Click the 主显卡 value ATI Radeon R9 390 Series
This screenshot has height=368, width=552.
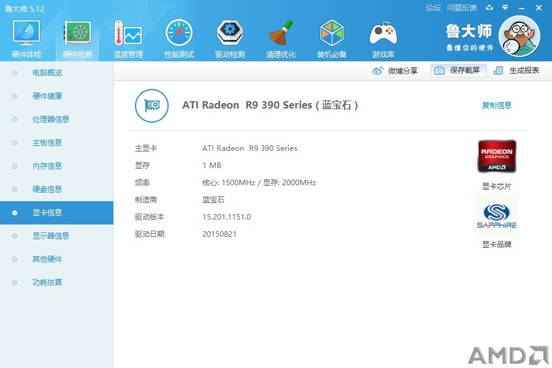pos(250,148)
